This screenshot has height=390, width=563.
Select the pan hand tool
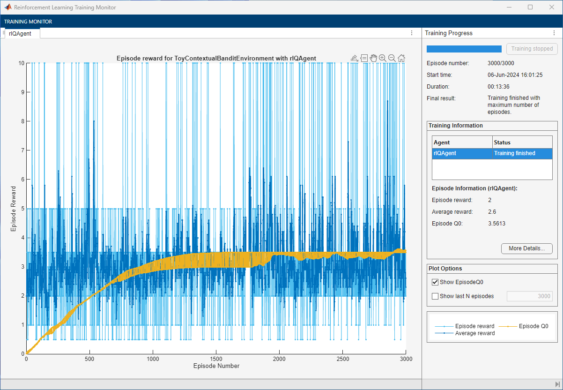(x=373, y=58)
